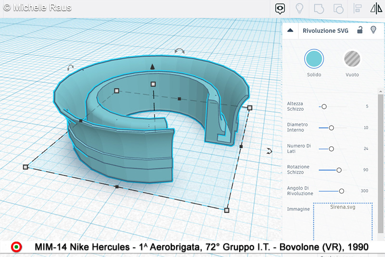This screenshot has height=257, width=385.
Task: Click the Numero Di Lati slider handle
Action: pos(331,149)
